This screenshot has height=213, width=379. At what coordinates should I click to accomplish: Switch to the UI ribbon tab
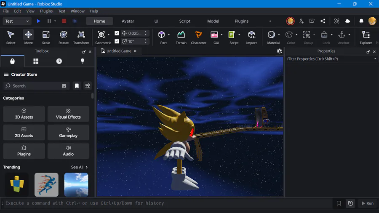[x=156, y=21]
